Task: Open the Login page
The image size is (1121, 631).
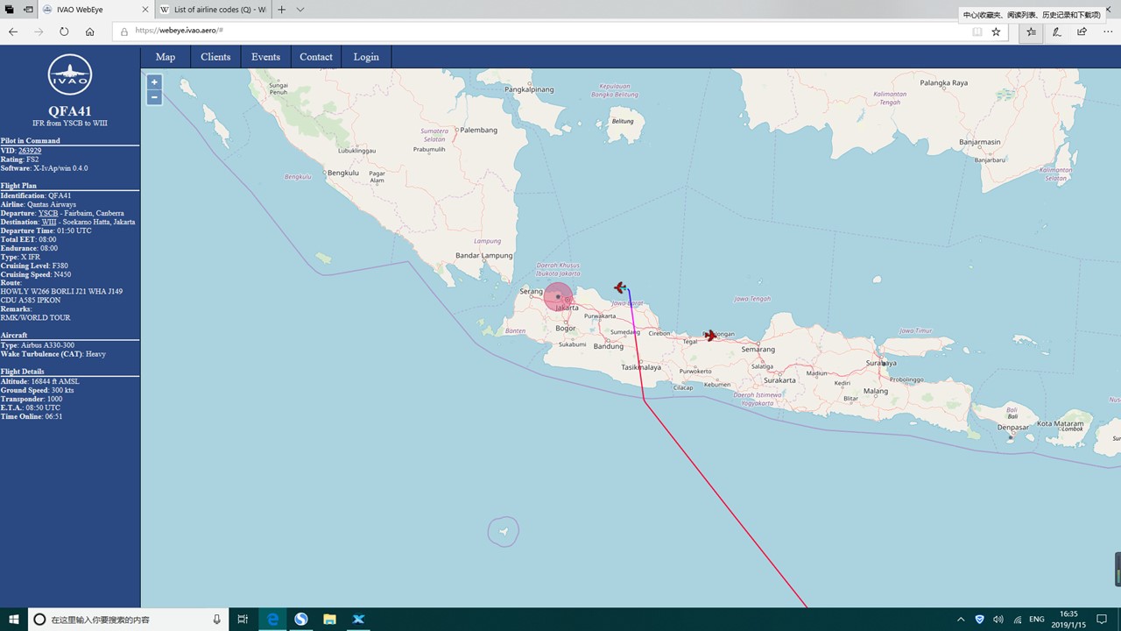Action: [366, 57]
